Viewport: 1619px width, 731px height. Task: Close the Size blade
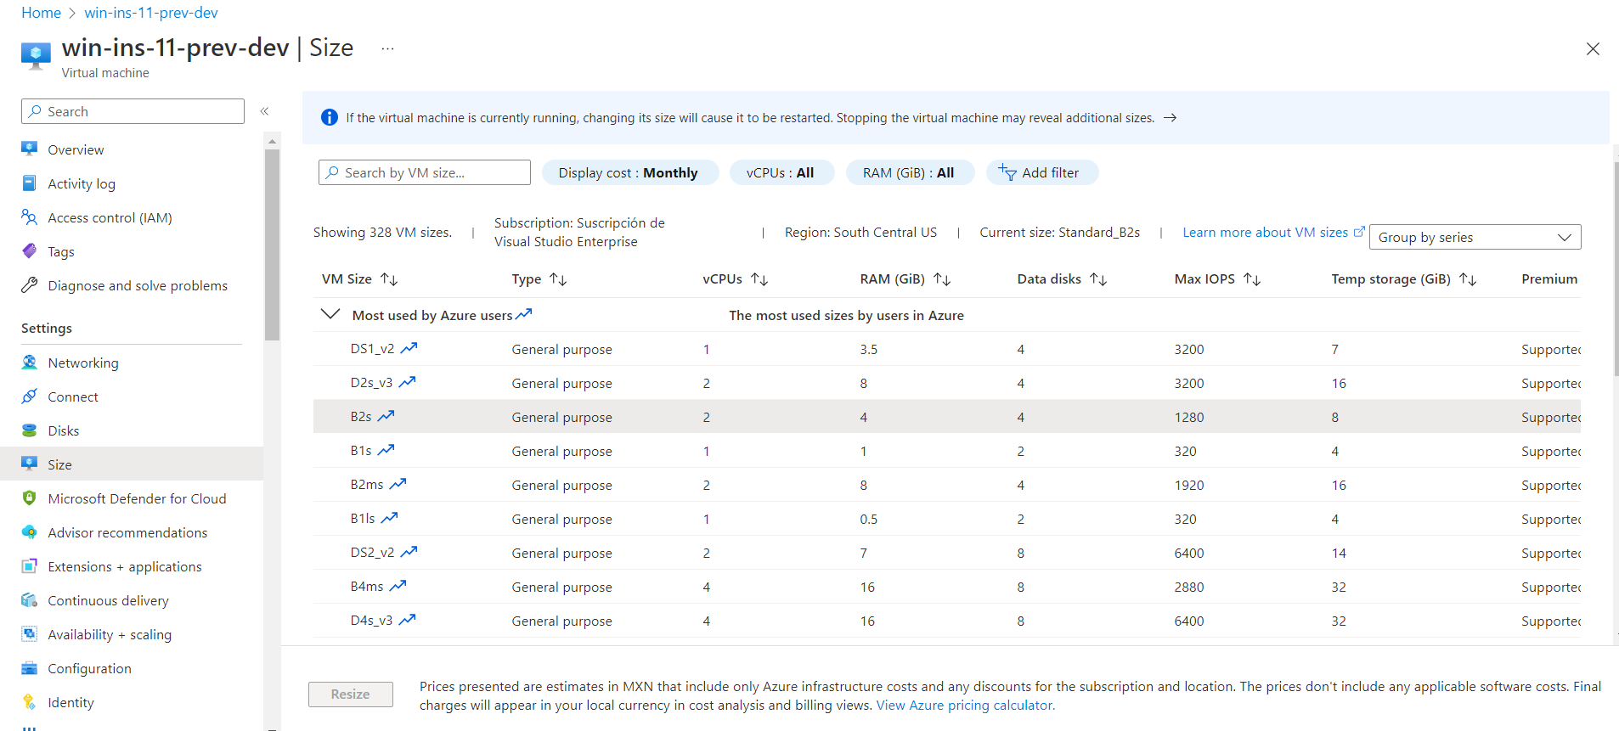pyautogui.click(x=1593, y=49)
